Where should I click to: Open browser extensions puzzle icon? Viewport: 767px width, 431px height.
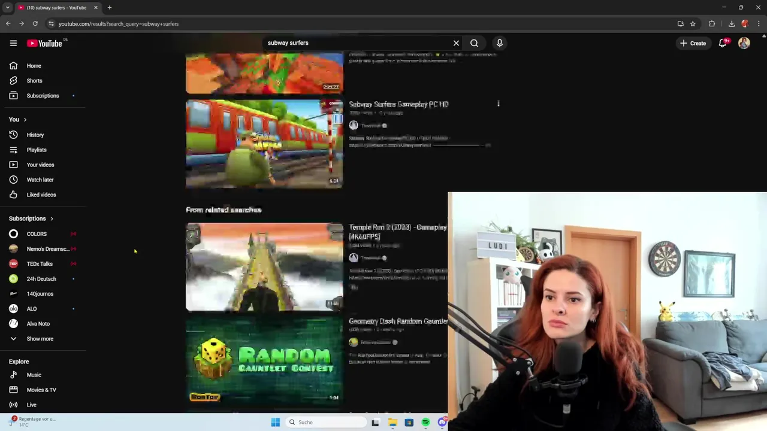click(712, 24)
